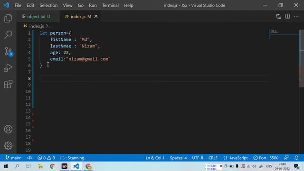Change indentation via Spaces: 4
The height and width of the screenshot is (171, 304).
178,158
